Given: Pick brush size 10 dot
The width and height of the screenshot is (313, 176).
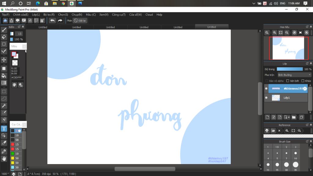Looking at the screenshot, I should [x=296, y=153].
